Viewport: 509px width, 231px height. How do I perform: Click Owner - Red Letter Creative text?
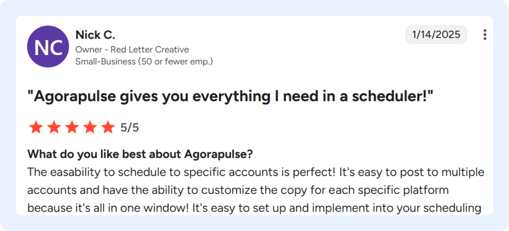132,50
